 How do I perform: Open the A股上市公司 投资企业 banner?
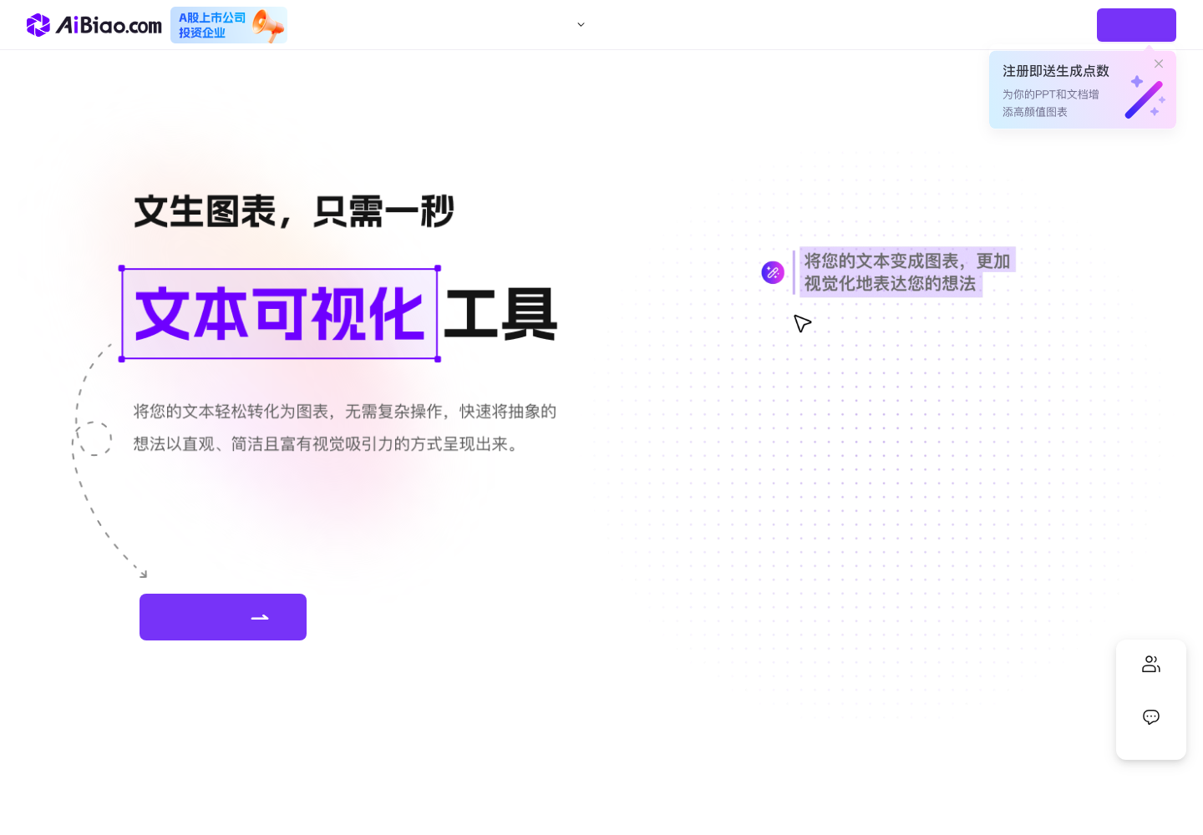coord(229,25)
